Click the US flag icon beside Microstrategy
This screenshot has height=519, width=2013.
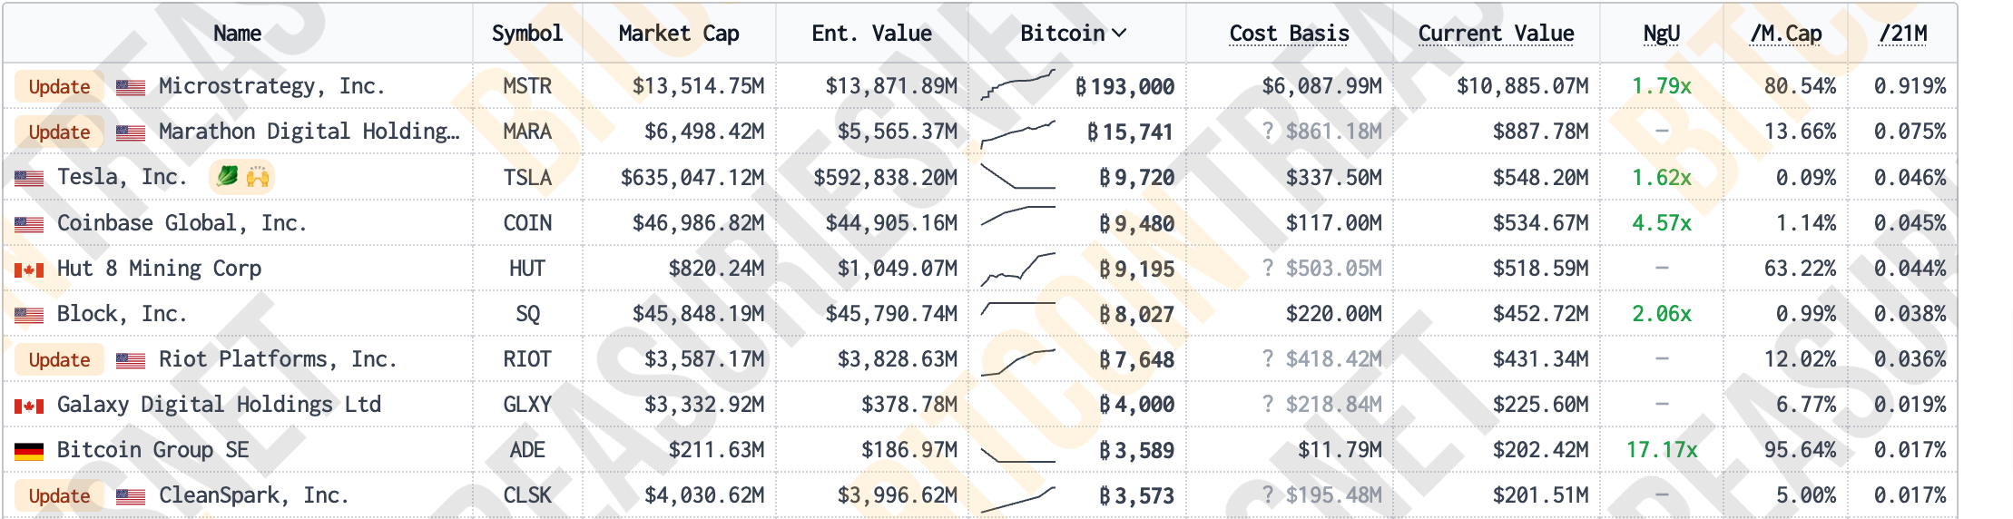[x=131, y=87]
